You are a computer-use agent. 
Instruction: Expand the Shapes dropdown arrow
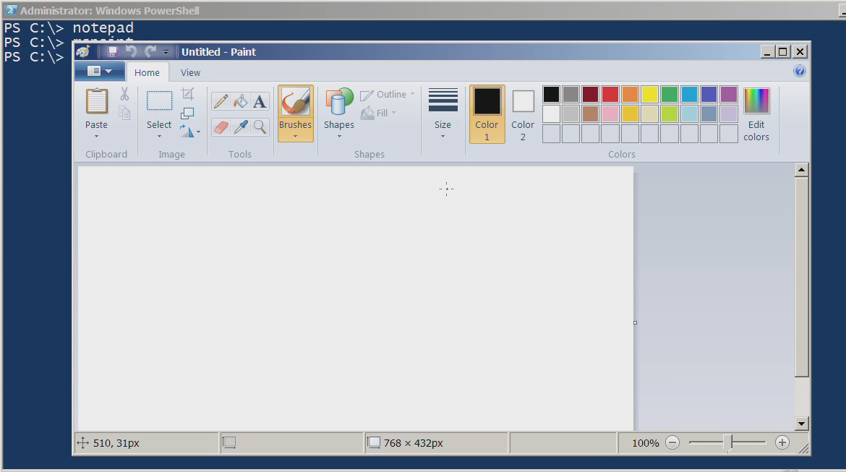tap(339, 137)
